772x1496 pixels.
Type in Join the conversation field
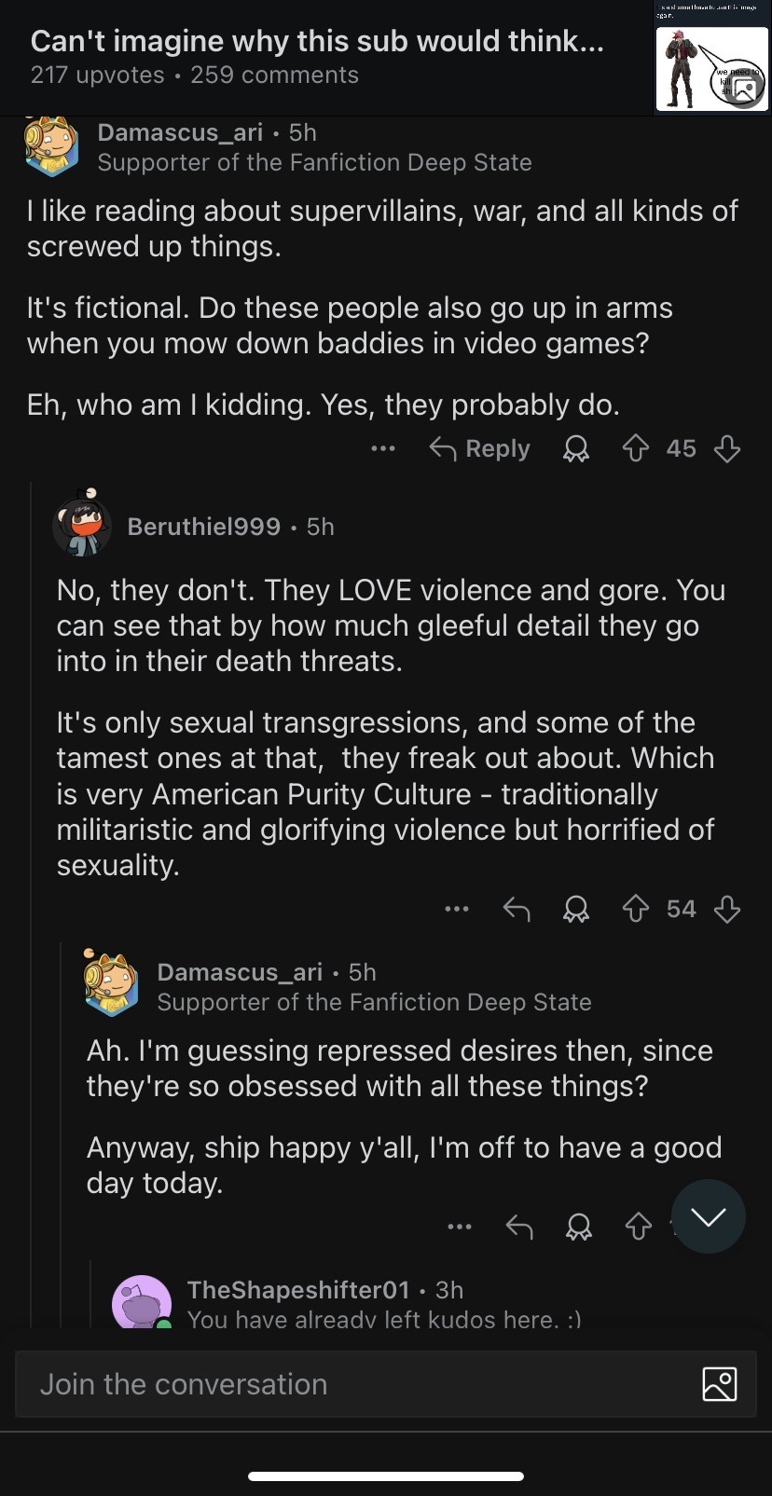coord(354,1384)
